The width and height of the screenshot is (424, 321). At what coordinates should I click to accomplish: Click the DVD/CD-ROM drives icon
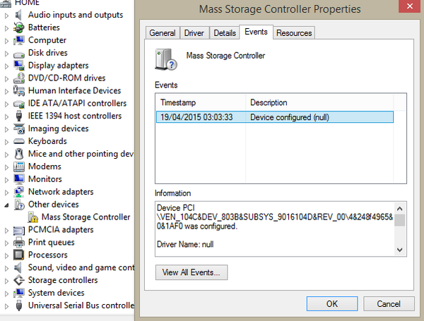point(20,78)
